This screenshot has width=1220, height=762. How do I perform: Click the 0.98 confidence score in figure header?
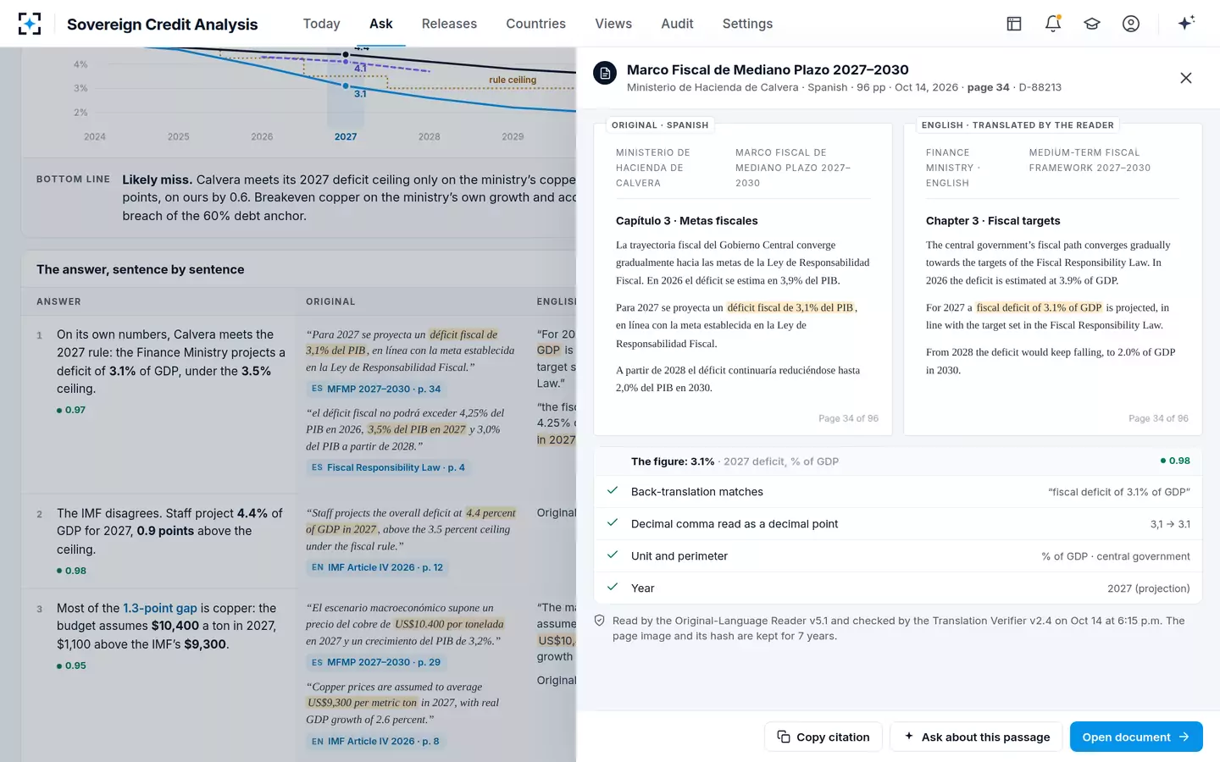1175,461
